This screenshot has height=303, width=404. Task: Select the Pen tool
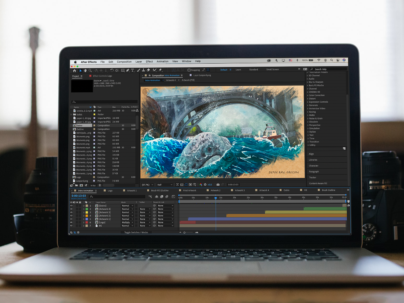tap(128, 70)
